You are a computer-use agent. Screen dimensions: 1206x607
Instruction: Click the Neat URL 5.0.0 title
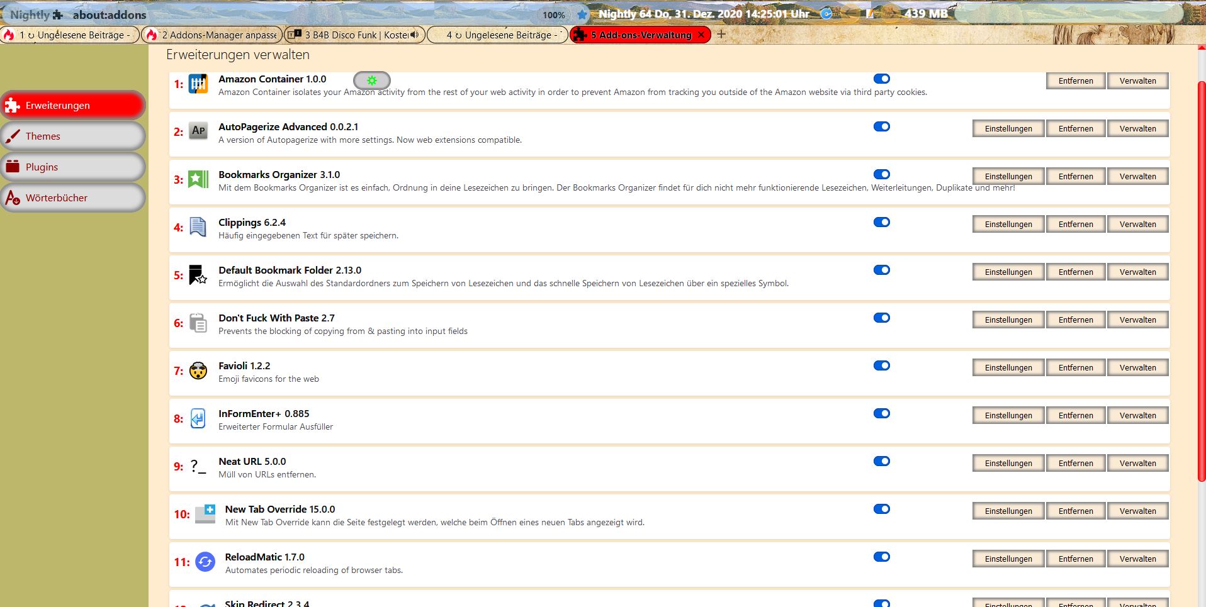252,461
